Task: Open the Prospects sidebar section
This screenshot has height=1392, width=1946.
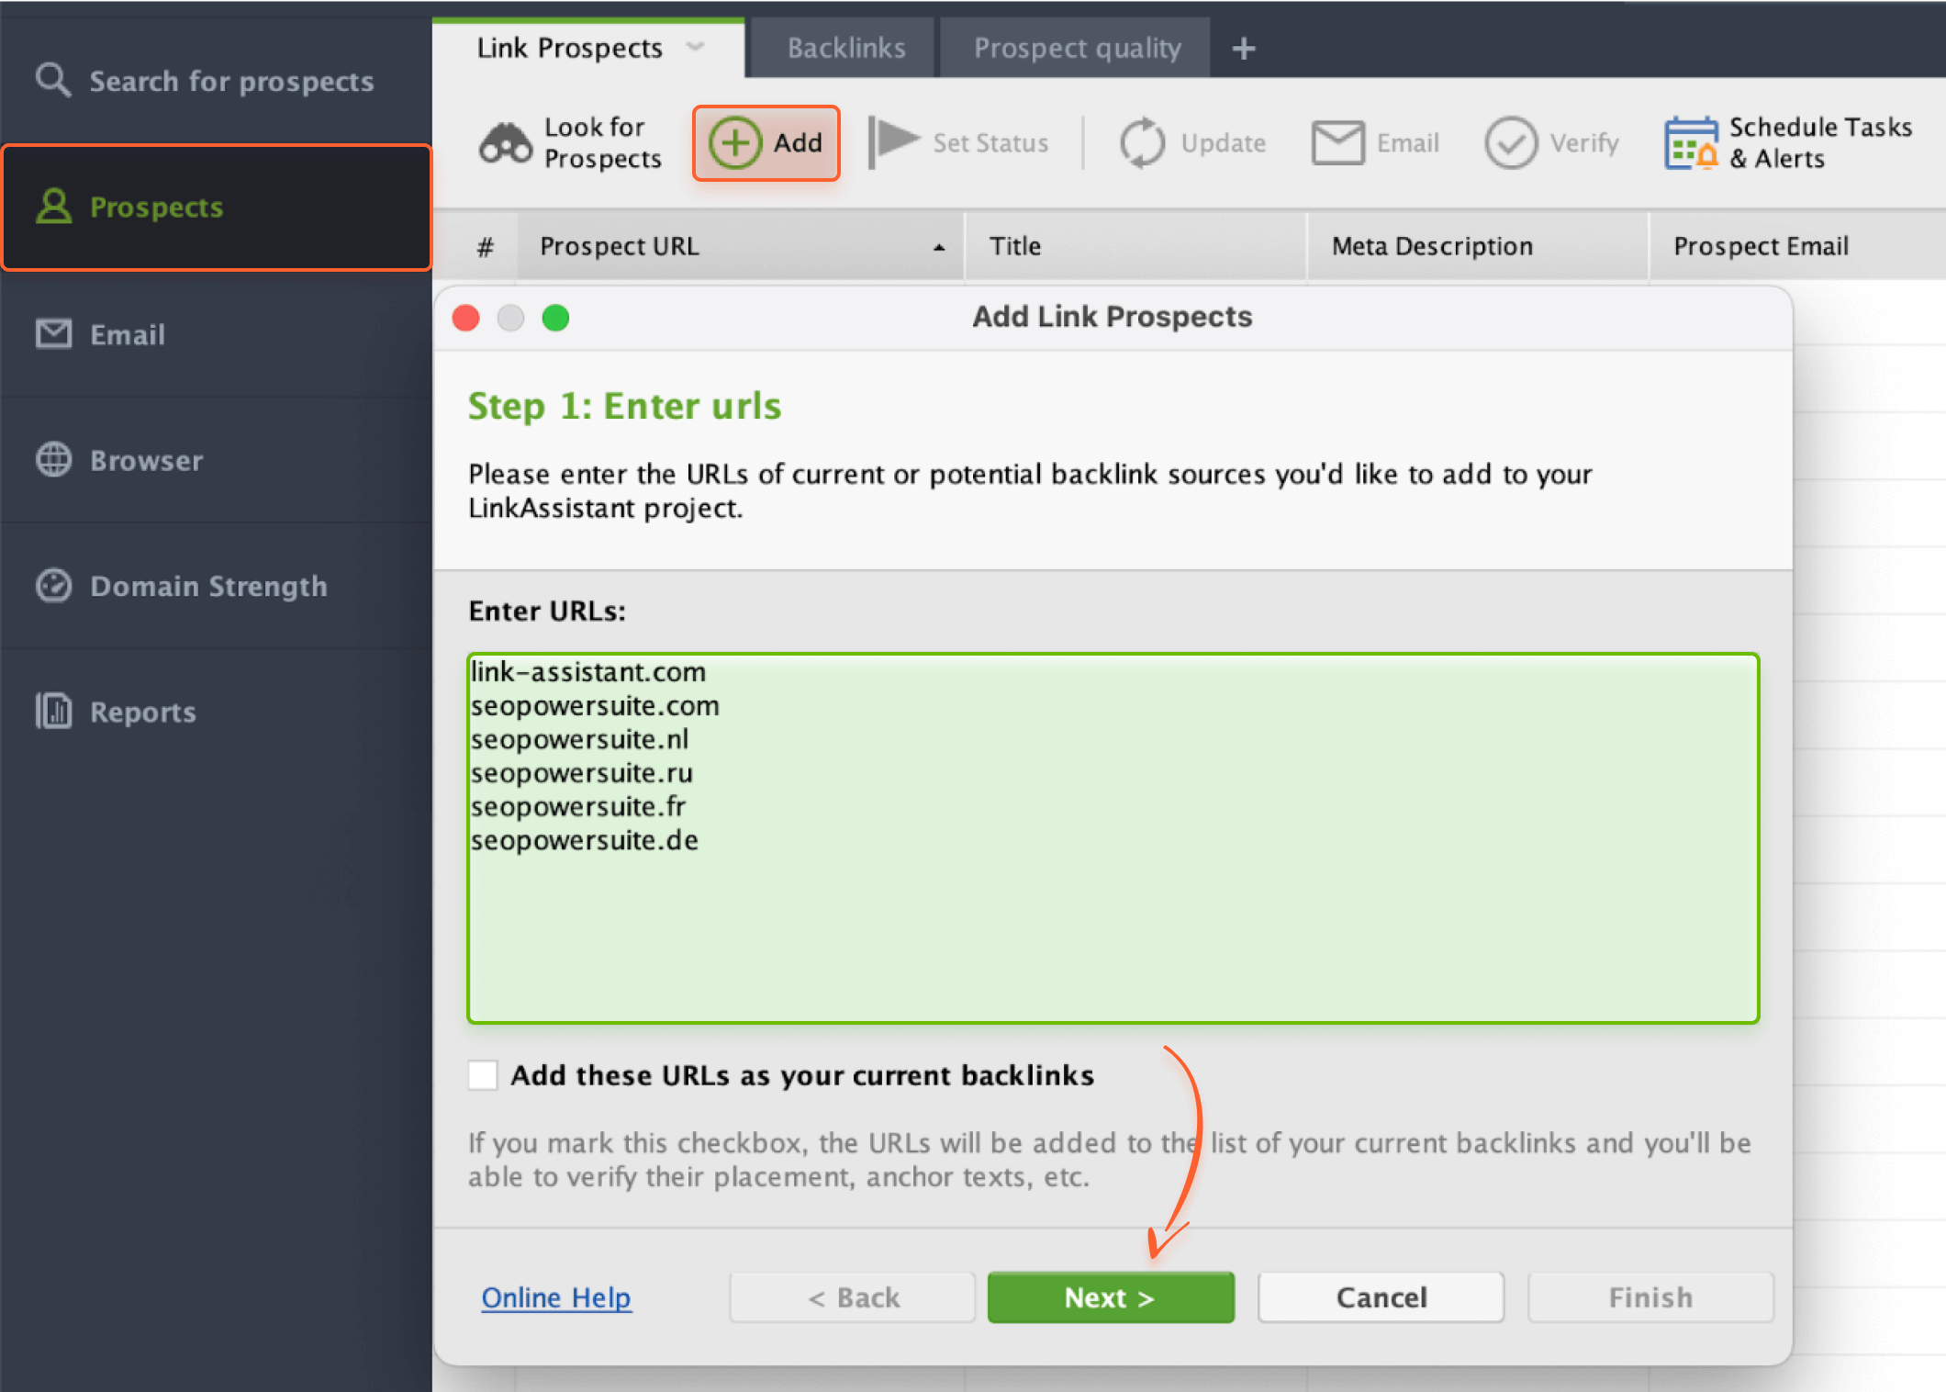Action: click(x=217, y=208)
